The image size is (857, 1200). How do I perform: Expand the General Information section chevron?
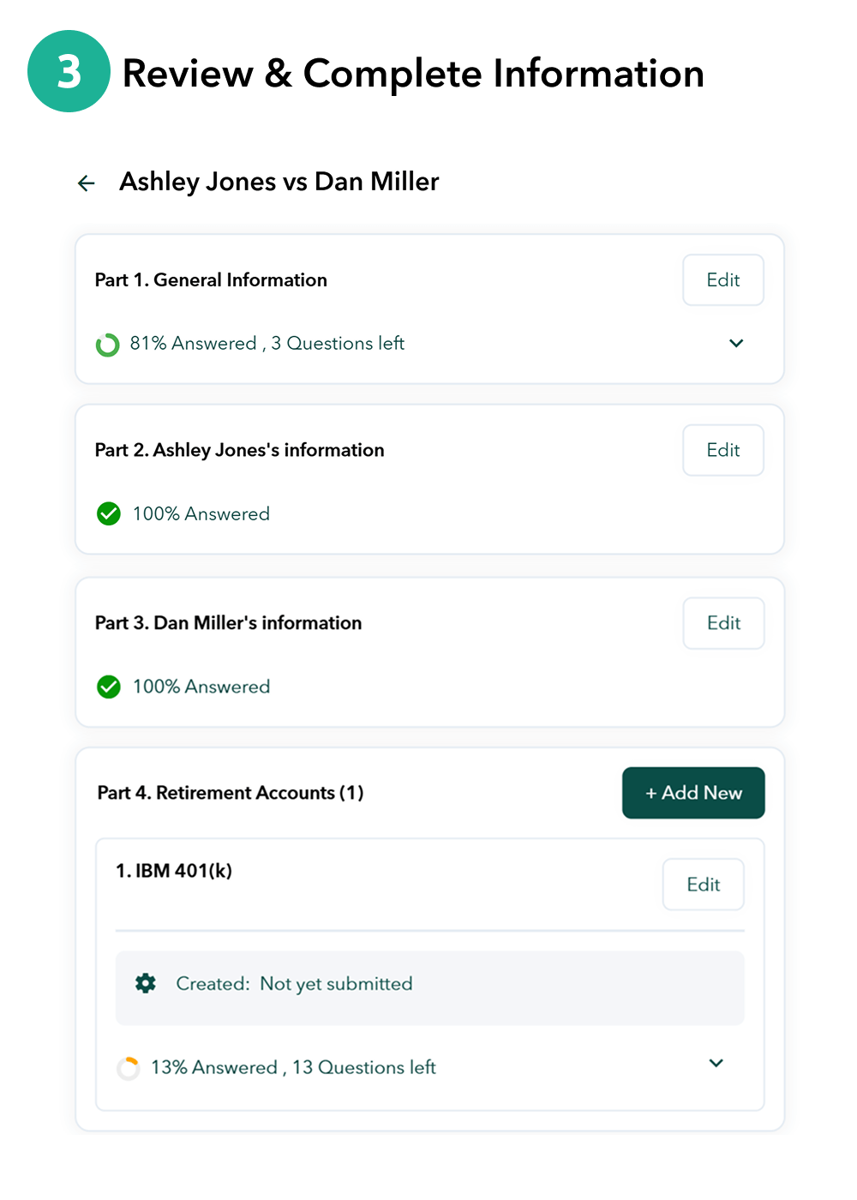[x=736, y=344]
